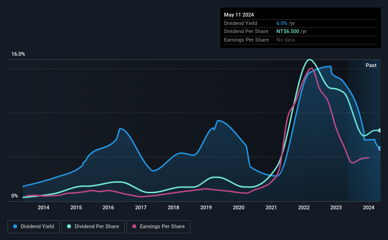Viewport: 388px width, 240px height.
Task: Click the teal Dividend Per Share dot
Action: (69, 226)
